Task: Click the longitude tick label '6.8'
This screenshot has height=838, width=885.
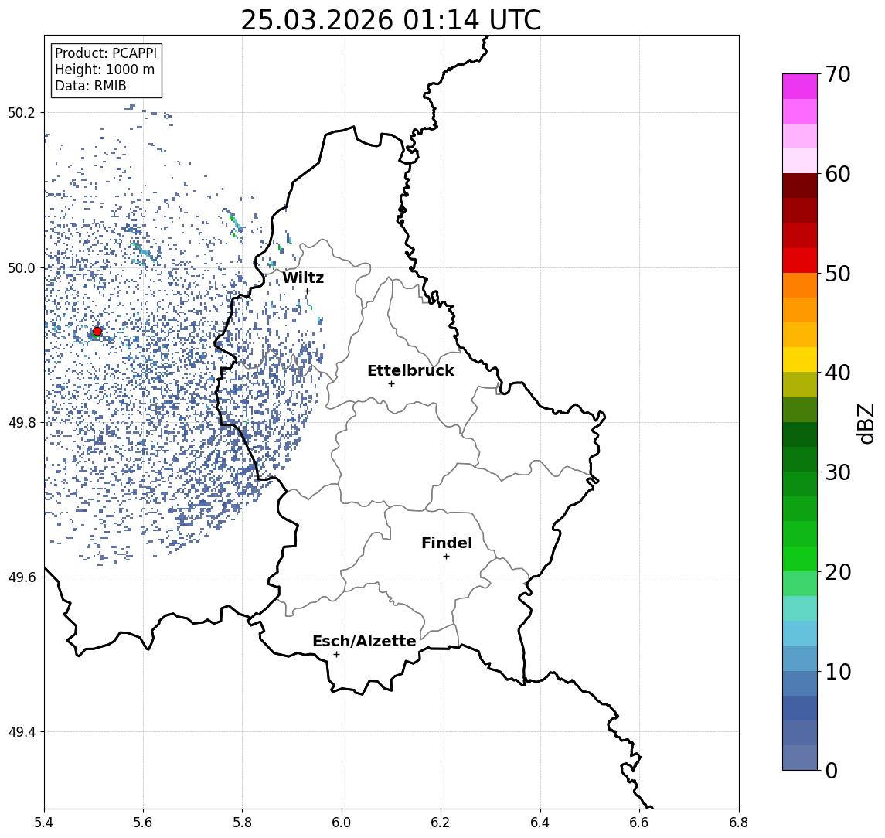Action: tap(738, 823)
